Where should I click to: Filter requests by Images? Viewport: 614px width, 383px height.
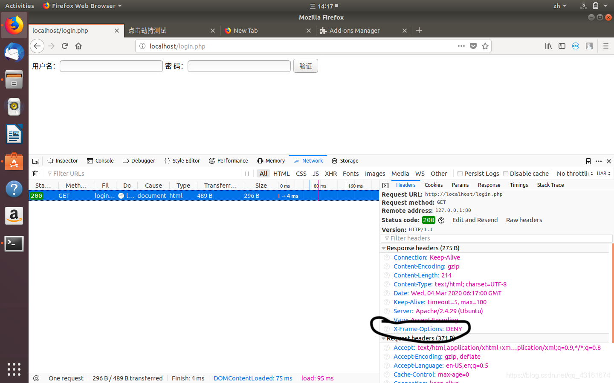coord(375,174)
